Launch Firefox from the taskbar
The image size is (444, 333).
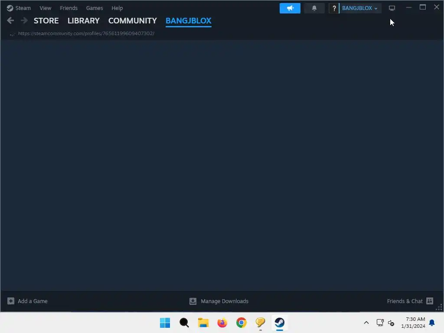tap(222, 323)
